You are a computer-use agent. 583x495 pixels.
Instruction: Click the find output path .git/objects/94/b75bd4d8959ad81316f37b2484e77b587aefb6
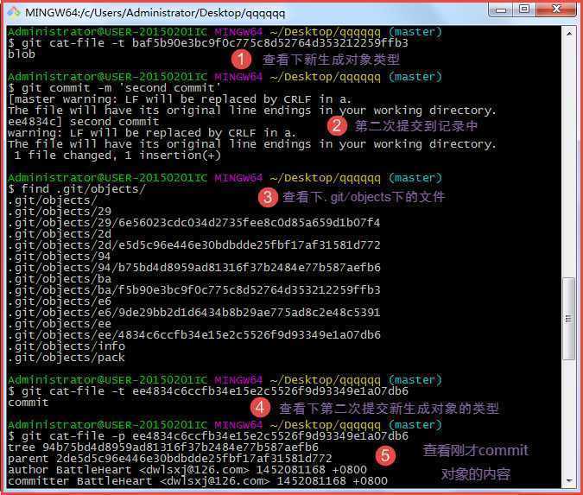point(193,268)
